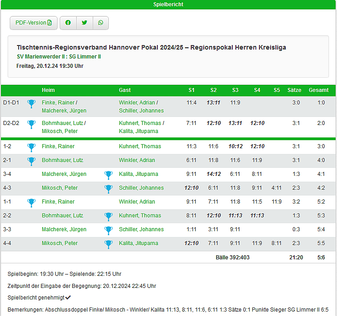
Task: Open Mikosch, Peter in D2-D2 row
Action: click(x=60, y=131)
